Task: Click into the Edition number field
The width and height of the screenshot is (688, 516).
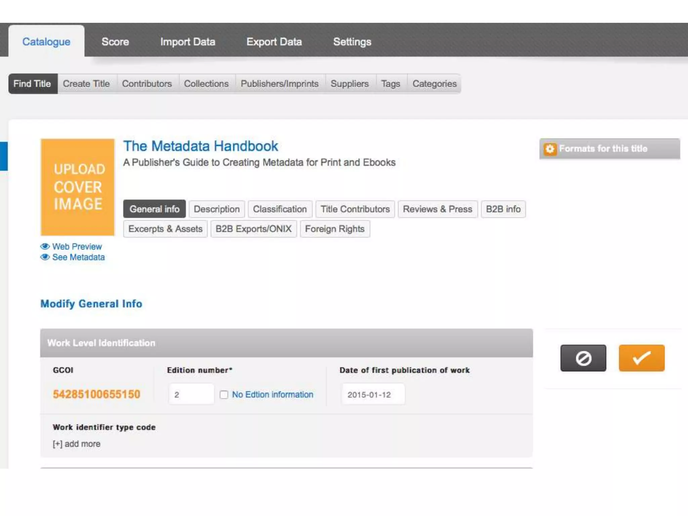Action: 191,394
